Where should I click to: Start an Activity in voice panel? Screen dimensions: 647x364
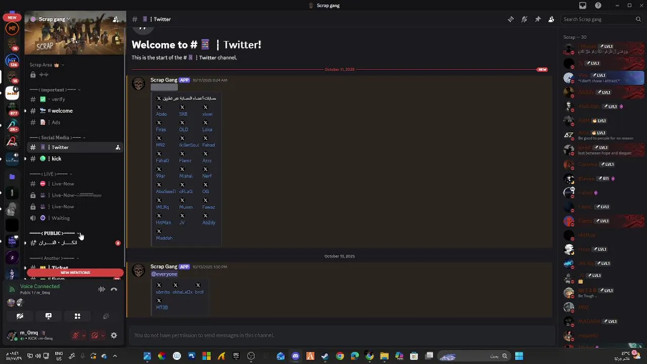click(x=77, y=316)
